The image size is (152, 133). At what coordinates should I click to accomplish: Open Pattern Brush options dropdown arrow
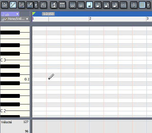point(36,5)
